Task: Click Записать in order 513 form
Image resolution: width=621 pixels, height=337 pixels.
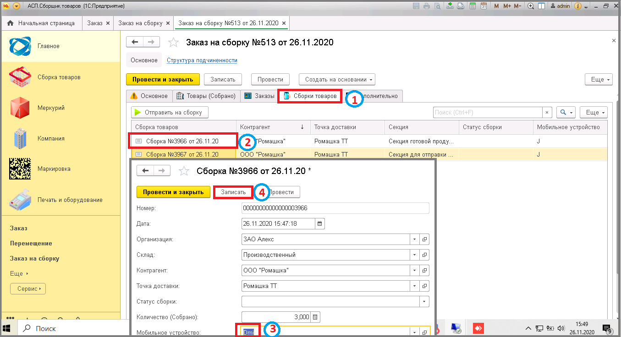Action: tap(223, 79)
